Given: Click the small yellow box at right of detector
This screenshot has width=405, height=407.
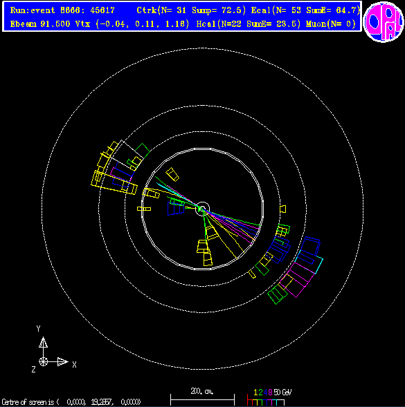Looking at the screenshot, I should 283,209.
